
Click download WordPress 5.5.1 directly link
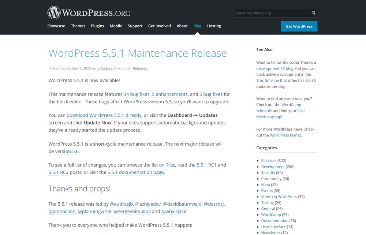[104, 115]
